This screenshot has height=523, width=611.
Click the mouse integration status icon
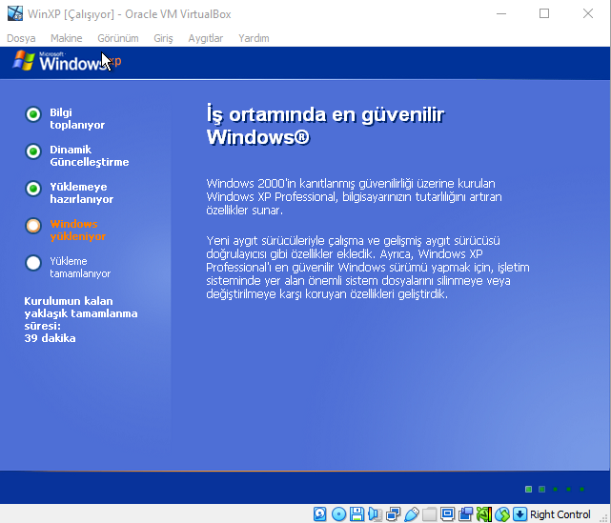(x=502, y=514)
